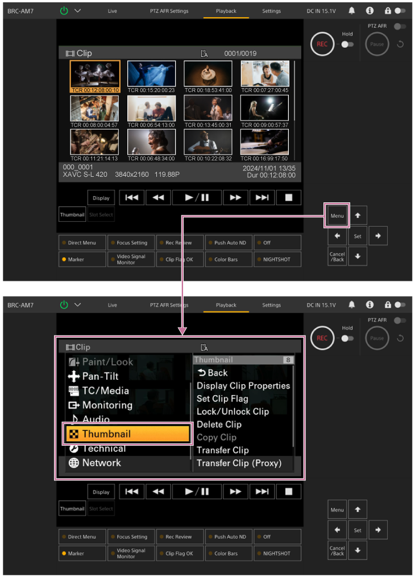Toggle the lock switch in the lower screen header
The image size is (415, 577).
pyautogui.click(x=400, y=305)
